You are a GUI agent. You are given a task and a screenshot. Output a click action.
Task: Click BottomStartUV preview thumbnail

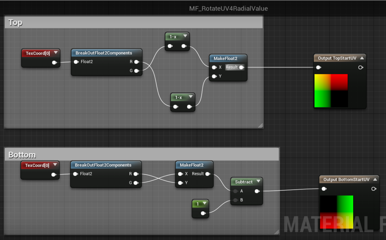pos(337,212)
